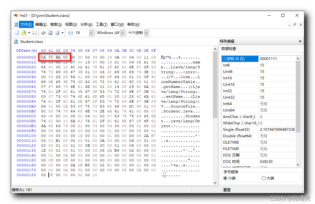This screenshot has height=204, width=315.
Task: Minimize the inner document window
Action: pyautogui.click(x=289, y=25)
